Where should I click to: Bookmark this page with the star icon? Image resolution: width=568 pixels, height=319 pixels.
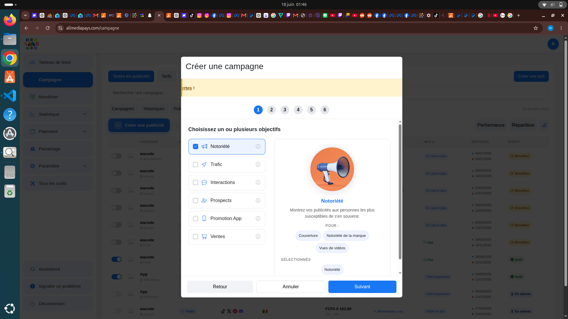[x=536, y=28]
